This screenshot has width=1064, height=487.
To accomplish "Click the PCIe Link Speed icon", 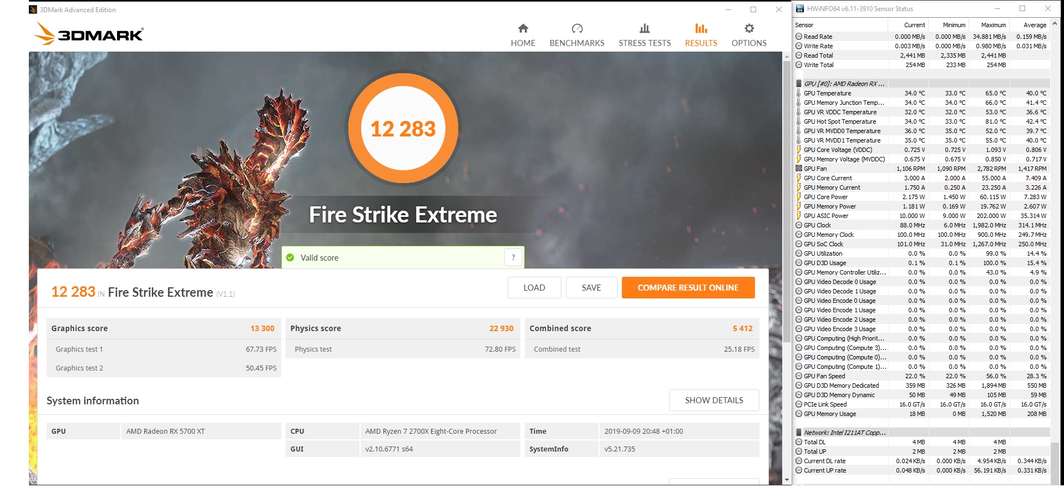I will [x=799, y=404].
